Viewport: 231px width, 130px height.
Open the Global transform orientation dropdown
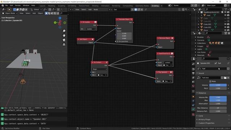pyautogui.click(x=36, y=10)
